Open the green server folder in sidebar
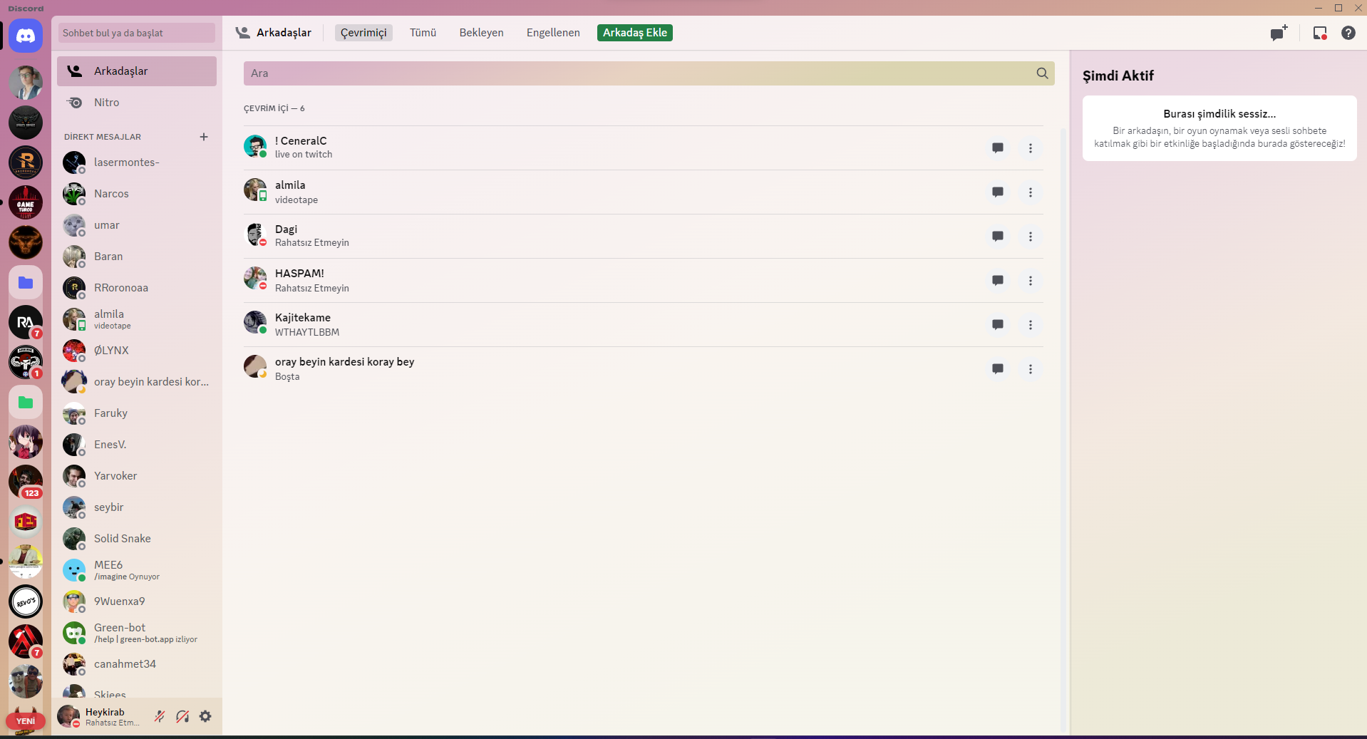 (26, 403)
